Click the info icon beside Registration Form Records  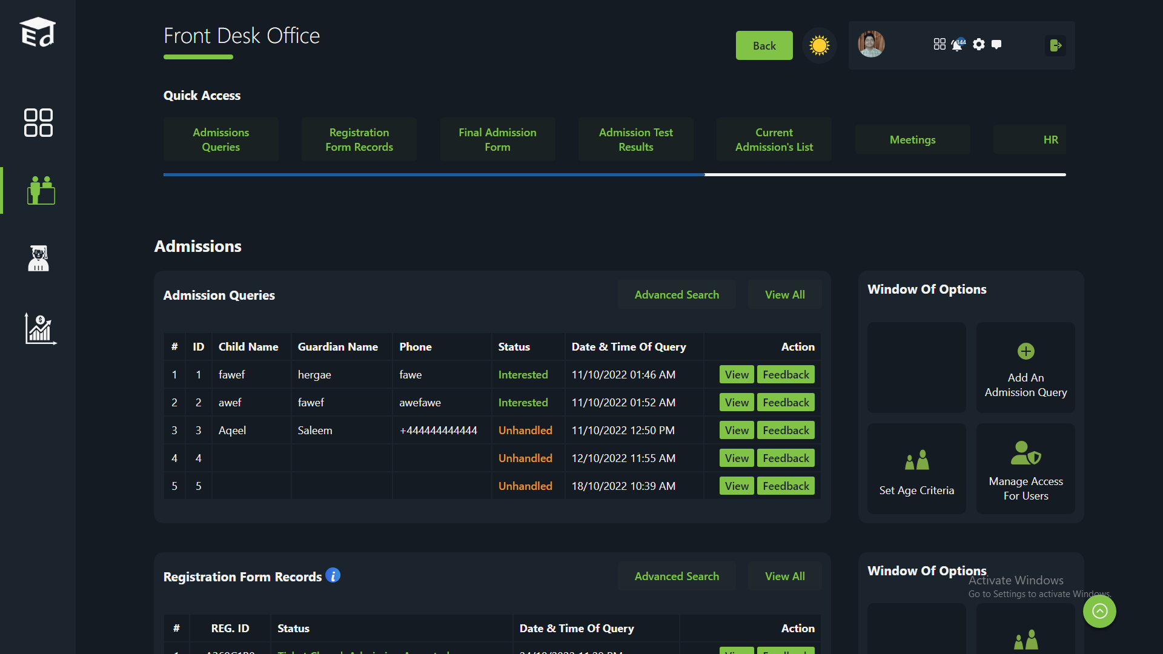333,575
